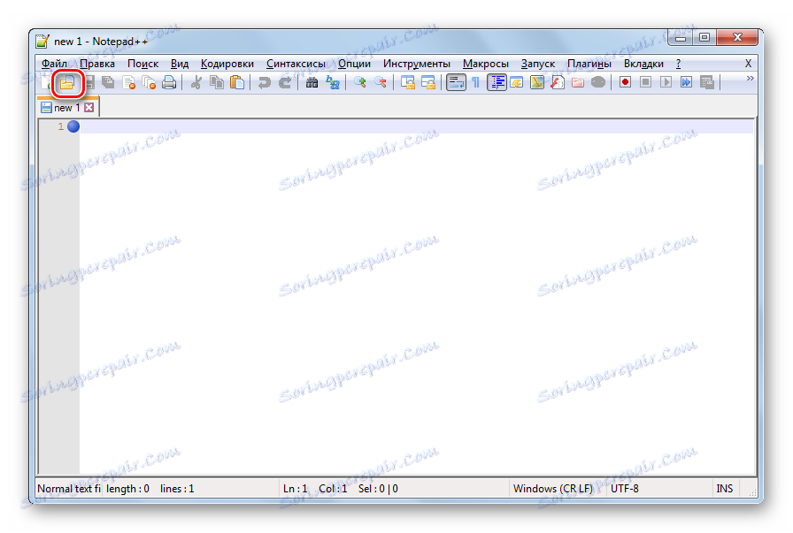Click the length : 0 status text
This screenshot has height=533, width=793.
[x=127, y=489]
